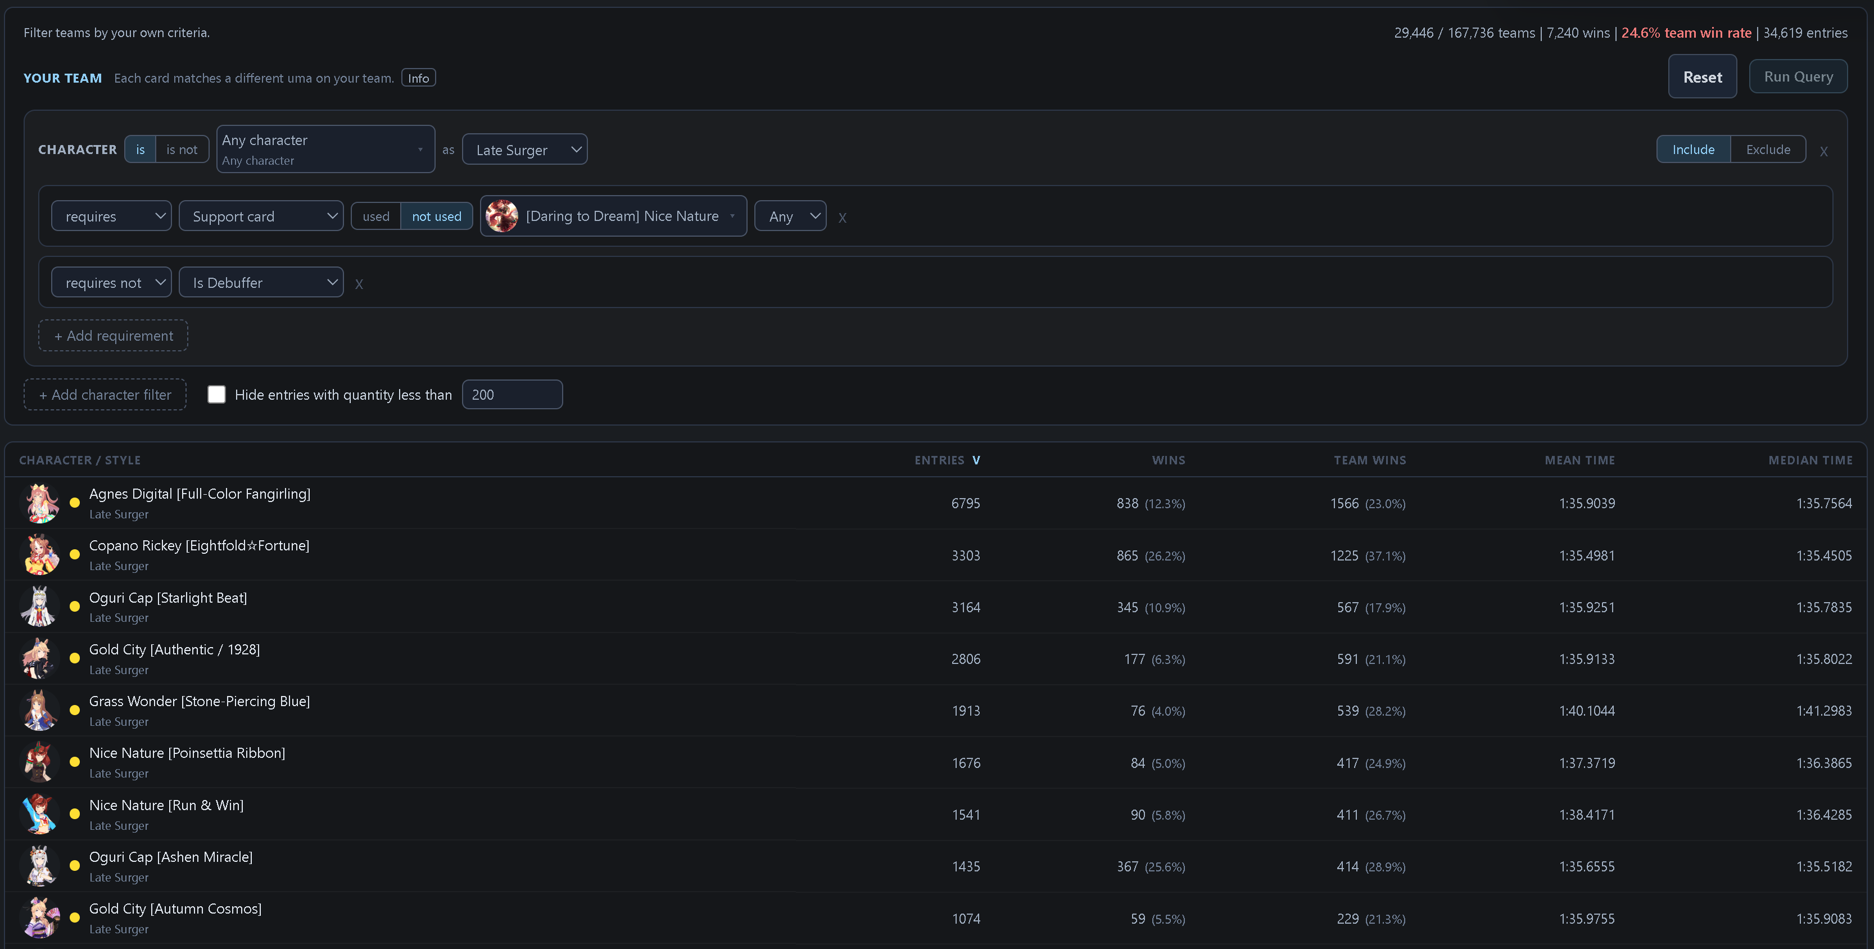Switch support card state to 'used'
Screen dimensions: 1874x949
pos(376,216)
